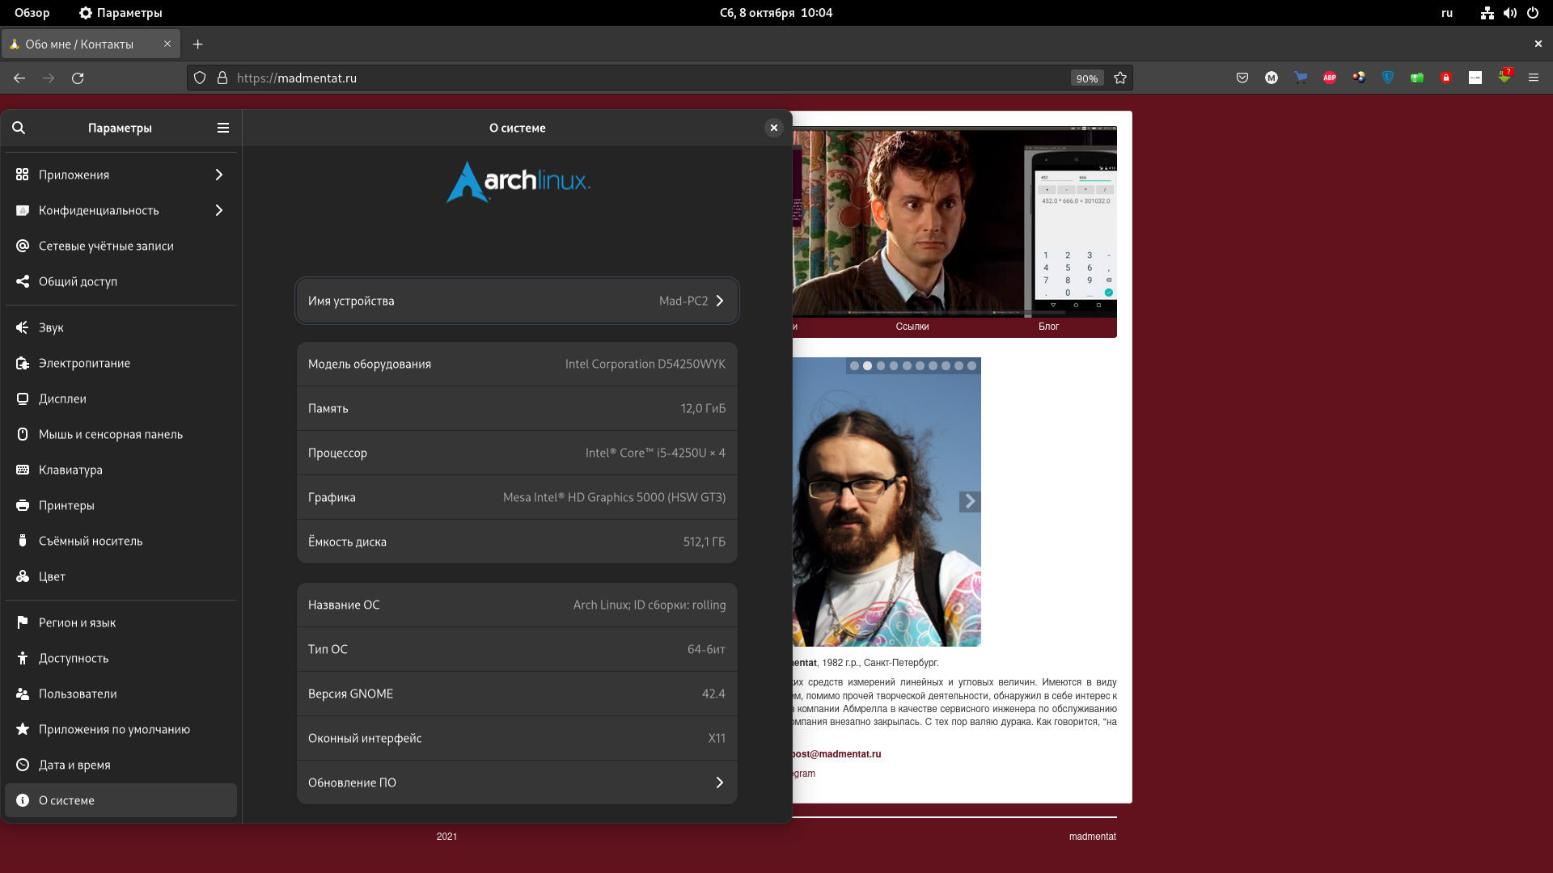Screen dimensions: 1553x873
Task: Open Обзор activities overview
Action: click(32, 13)
